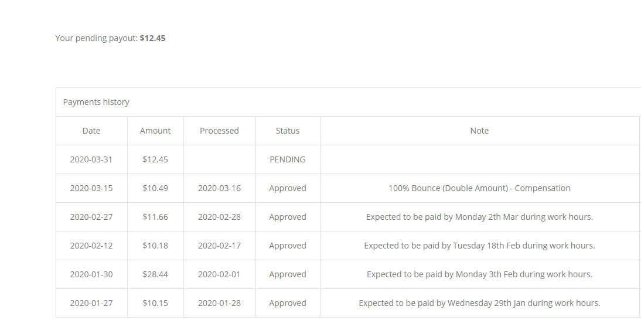Image resolution: width=641 pixels, height=330 pixels.
Task: Select the 2020-02-01 processed date
Action: pyautogui.click(x=219, y=274)
